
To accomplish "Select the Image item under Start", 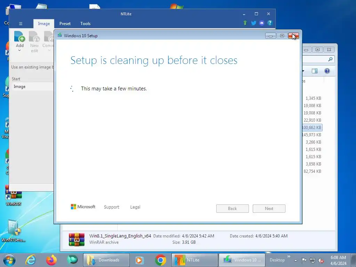I will point(32,87).
